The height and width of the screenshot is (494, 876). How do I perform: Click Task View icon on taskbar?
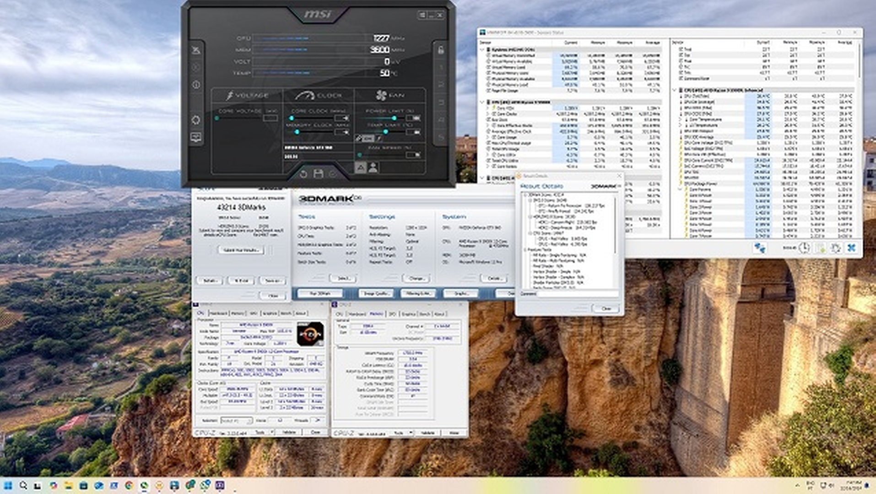(38, 485)
